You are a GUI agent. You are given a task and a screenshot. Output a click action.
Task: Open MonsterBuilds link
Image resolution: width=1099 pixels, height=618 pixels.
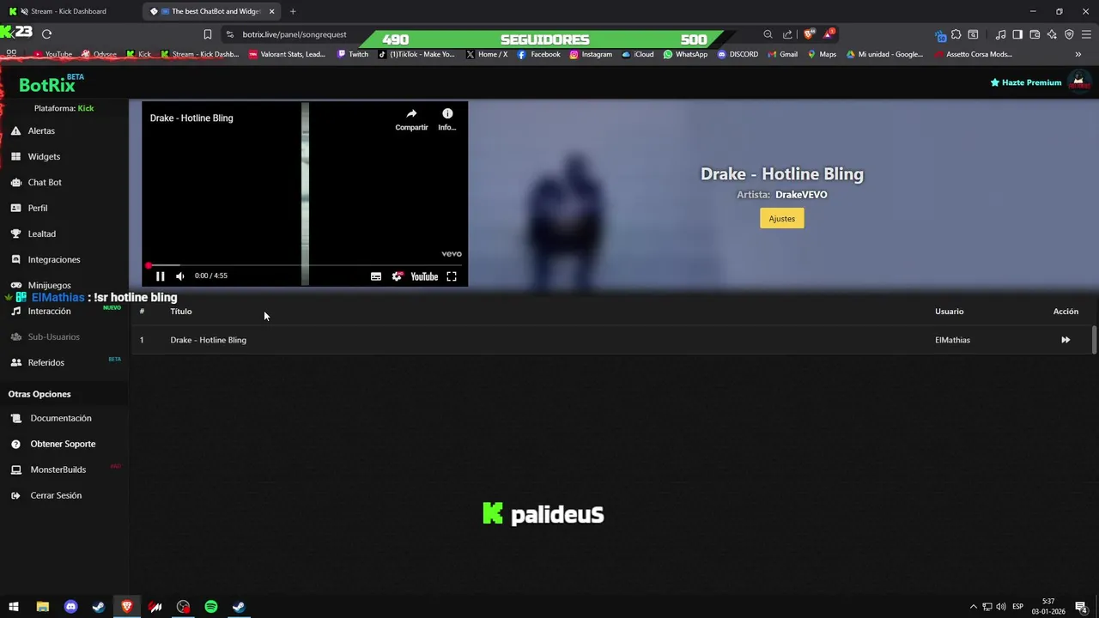[58, 470]
